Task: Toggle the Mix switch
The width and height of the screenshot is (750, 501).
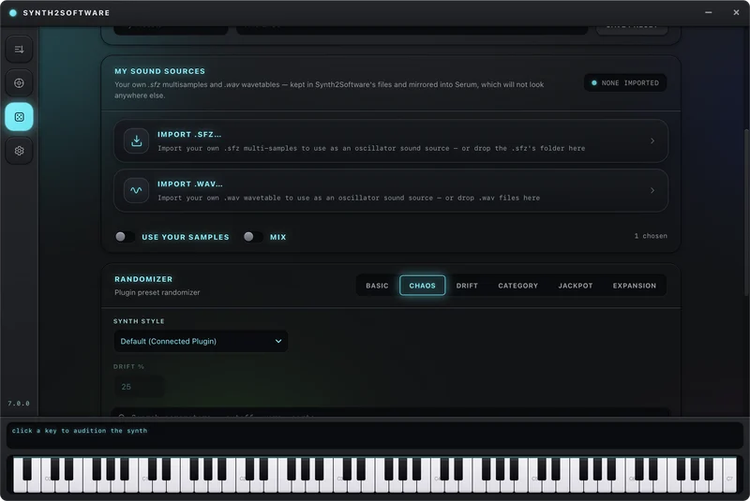Action: pos(253,236)
